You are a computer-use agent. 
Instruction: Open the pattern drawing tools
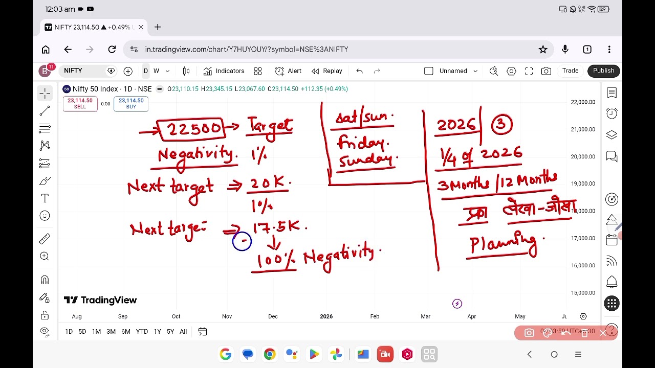[45, 146]
